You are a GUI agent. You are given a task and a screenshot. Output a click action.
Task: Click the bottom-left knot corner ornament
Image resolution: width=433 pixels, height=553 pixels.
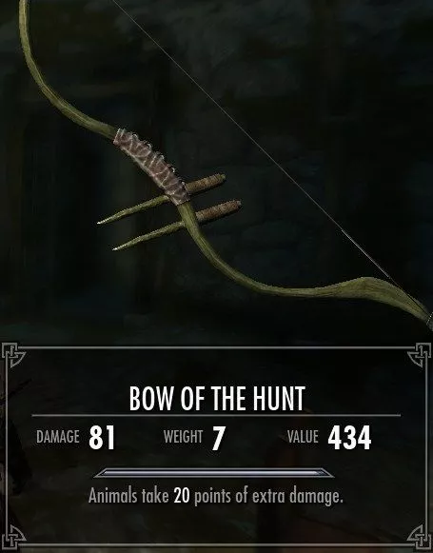pos(13,538)
